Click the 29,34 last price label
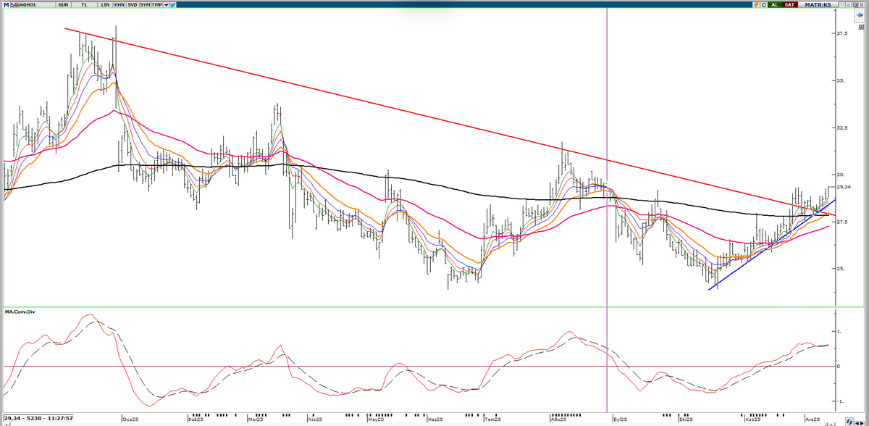 coord(842,187)
